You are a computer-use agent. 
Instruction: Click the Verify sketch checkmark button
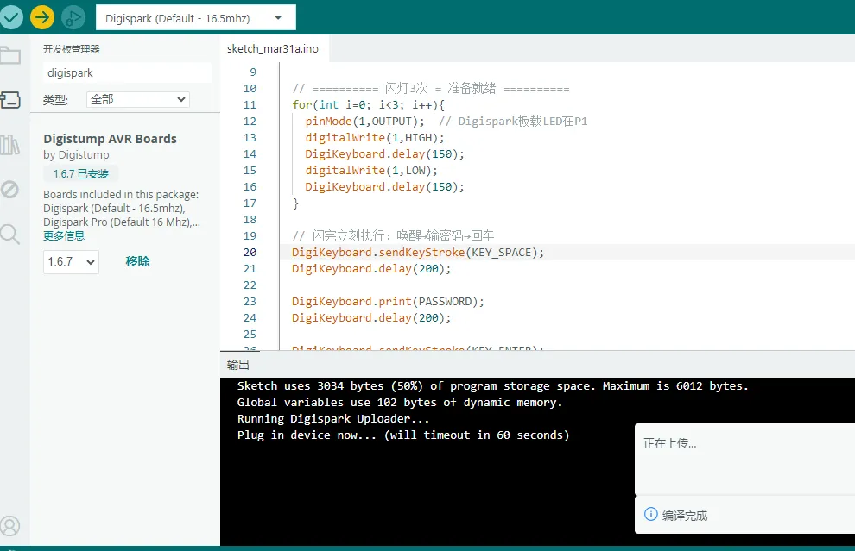[x=11, y=17]
